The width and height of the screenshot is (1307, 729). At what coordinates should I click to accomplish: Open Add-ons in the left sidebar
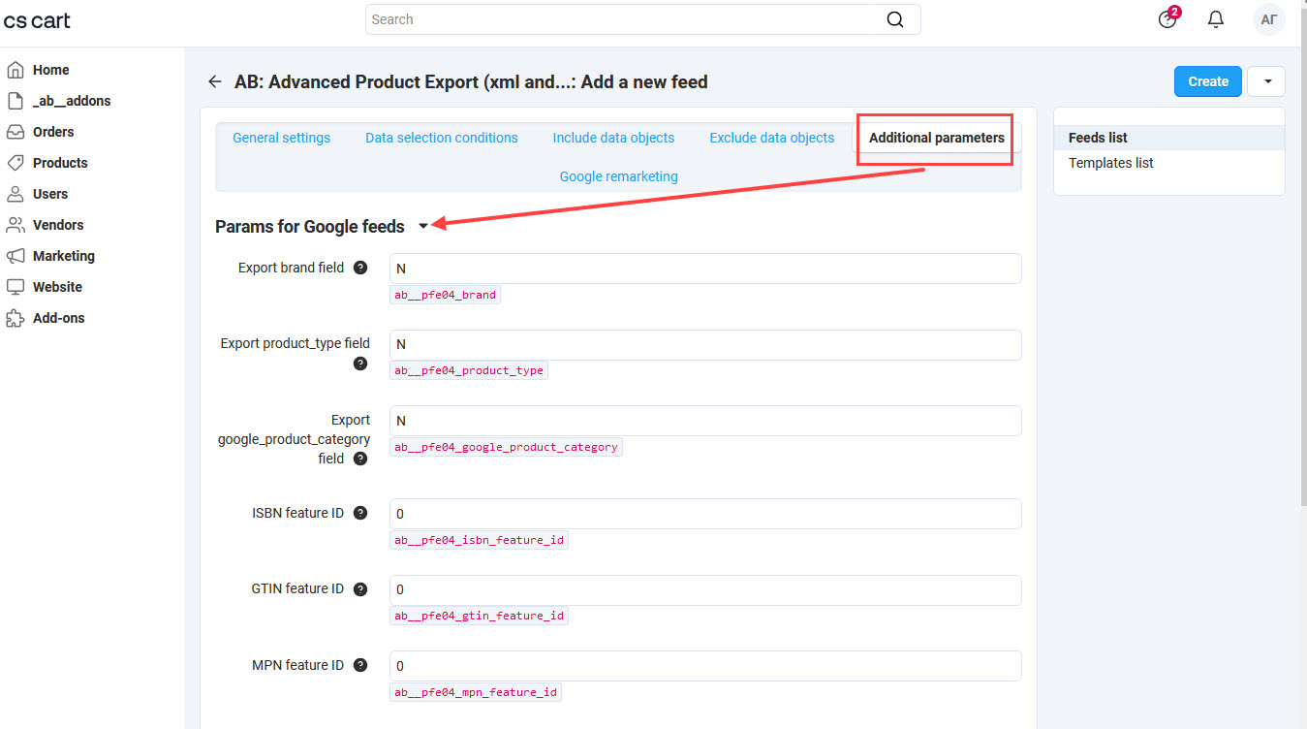[58, 318]
